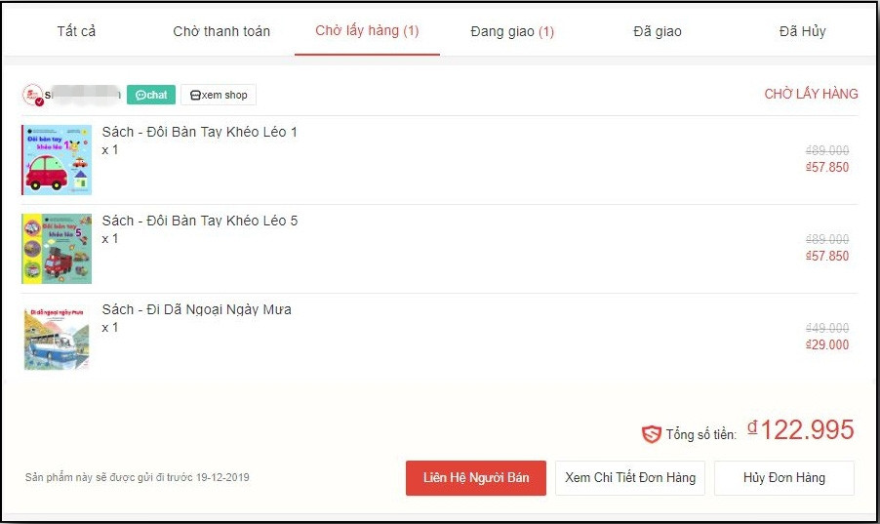Click the ₫29.000 discounted price
This screenshot has width=880, height=524.
point(826,344)
